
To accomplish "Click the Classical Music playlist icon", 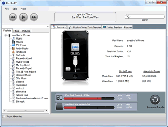I will coord(13,75).
